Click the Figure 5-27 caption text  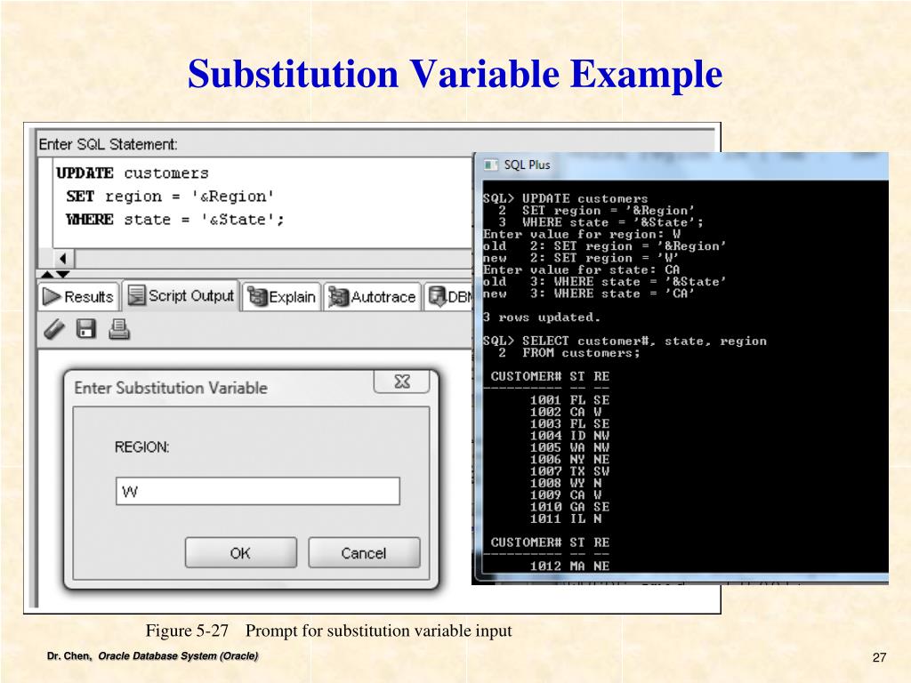329,631
